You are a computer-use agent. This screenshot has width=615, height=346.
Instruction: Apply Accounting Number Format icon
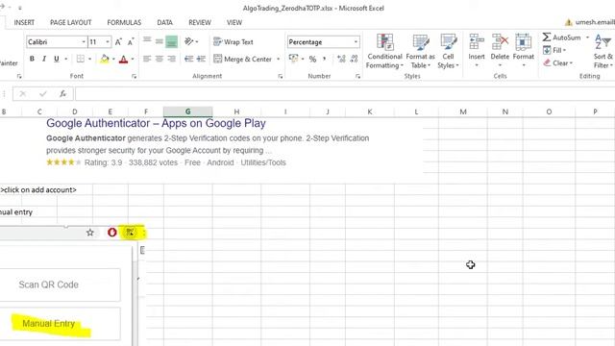294,59
